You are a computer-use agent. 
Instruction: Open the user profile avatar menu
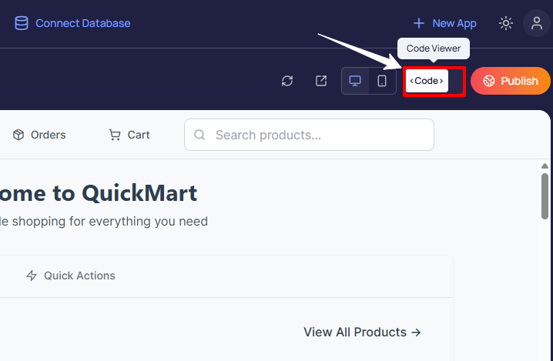537,23
